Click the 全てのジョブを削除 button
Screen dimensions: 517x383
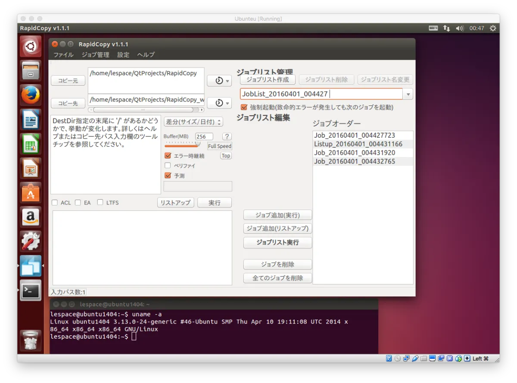coord(277,278)
